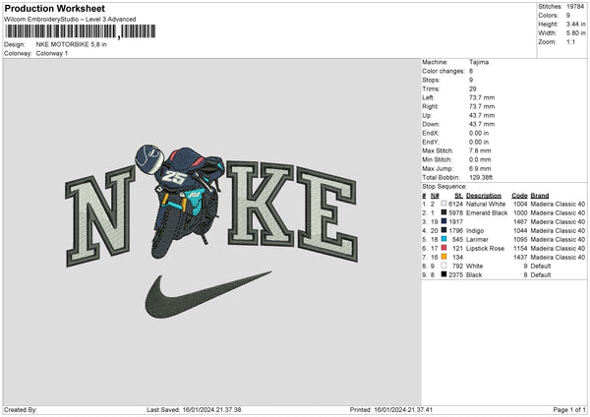The width and height of the screenshot is (590, 417).
Task: Choose the Larimar cyan thread swatch
Action: [x=444, y=239]
